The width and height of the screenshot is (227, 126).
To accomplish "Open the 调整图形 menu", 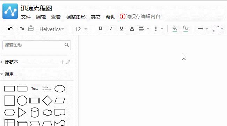I will point(76,17).
